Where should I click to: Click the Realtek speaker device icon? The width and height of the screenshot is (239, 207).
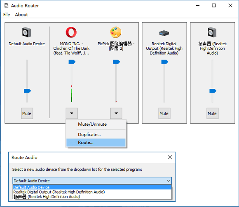pos(212,32)
